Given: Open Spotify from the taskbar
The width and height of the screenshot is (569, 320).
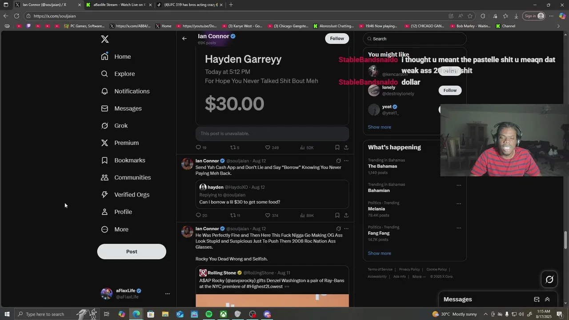Looking at the screenshot, I should pyautogui.click(x=209, y=314).
